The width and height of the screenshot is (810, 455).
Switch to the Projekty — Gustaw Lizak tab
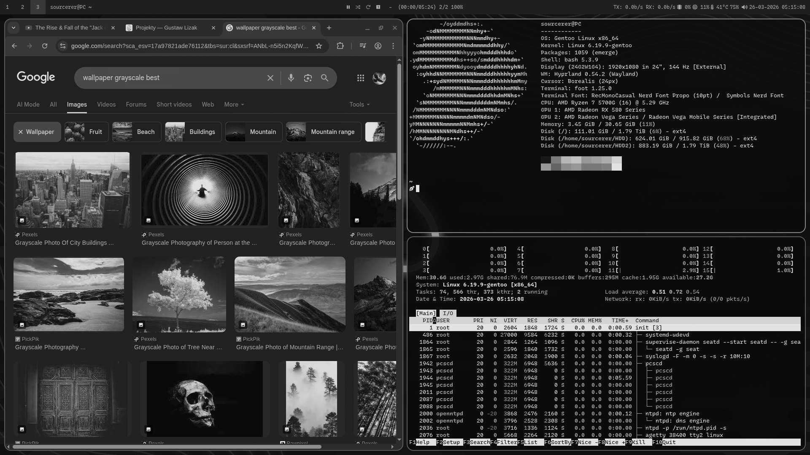(166, 28)
